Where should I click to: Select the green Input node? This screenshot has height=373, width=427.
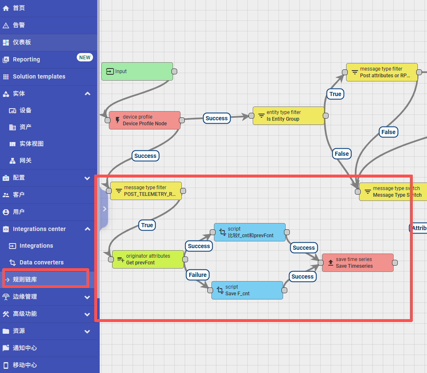(137, 71)
